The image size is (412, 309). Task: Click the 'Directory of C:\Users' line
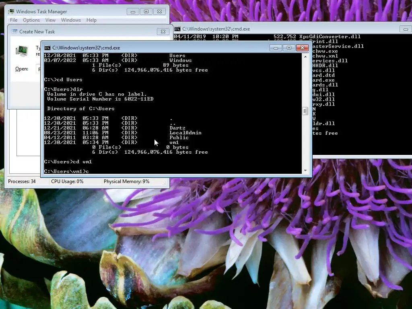(x=80, y=109)
